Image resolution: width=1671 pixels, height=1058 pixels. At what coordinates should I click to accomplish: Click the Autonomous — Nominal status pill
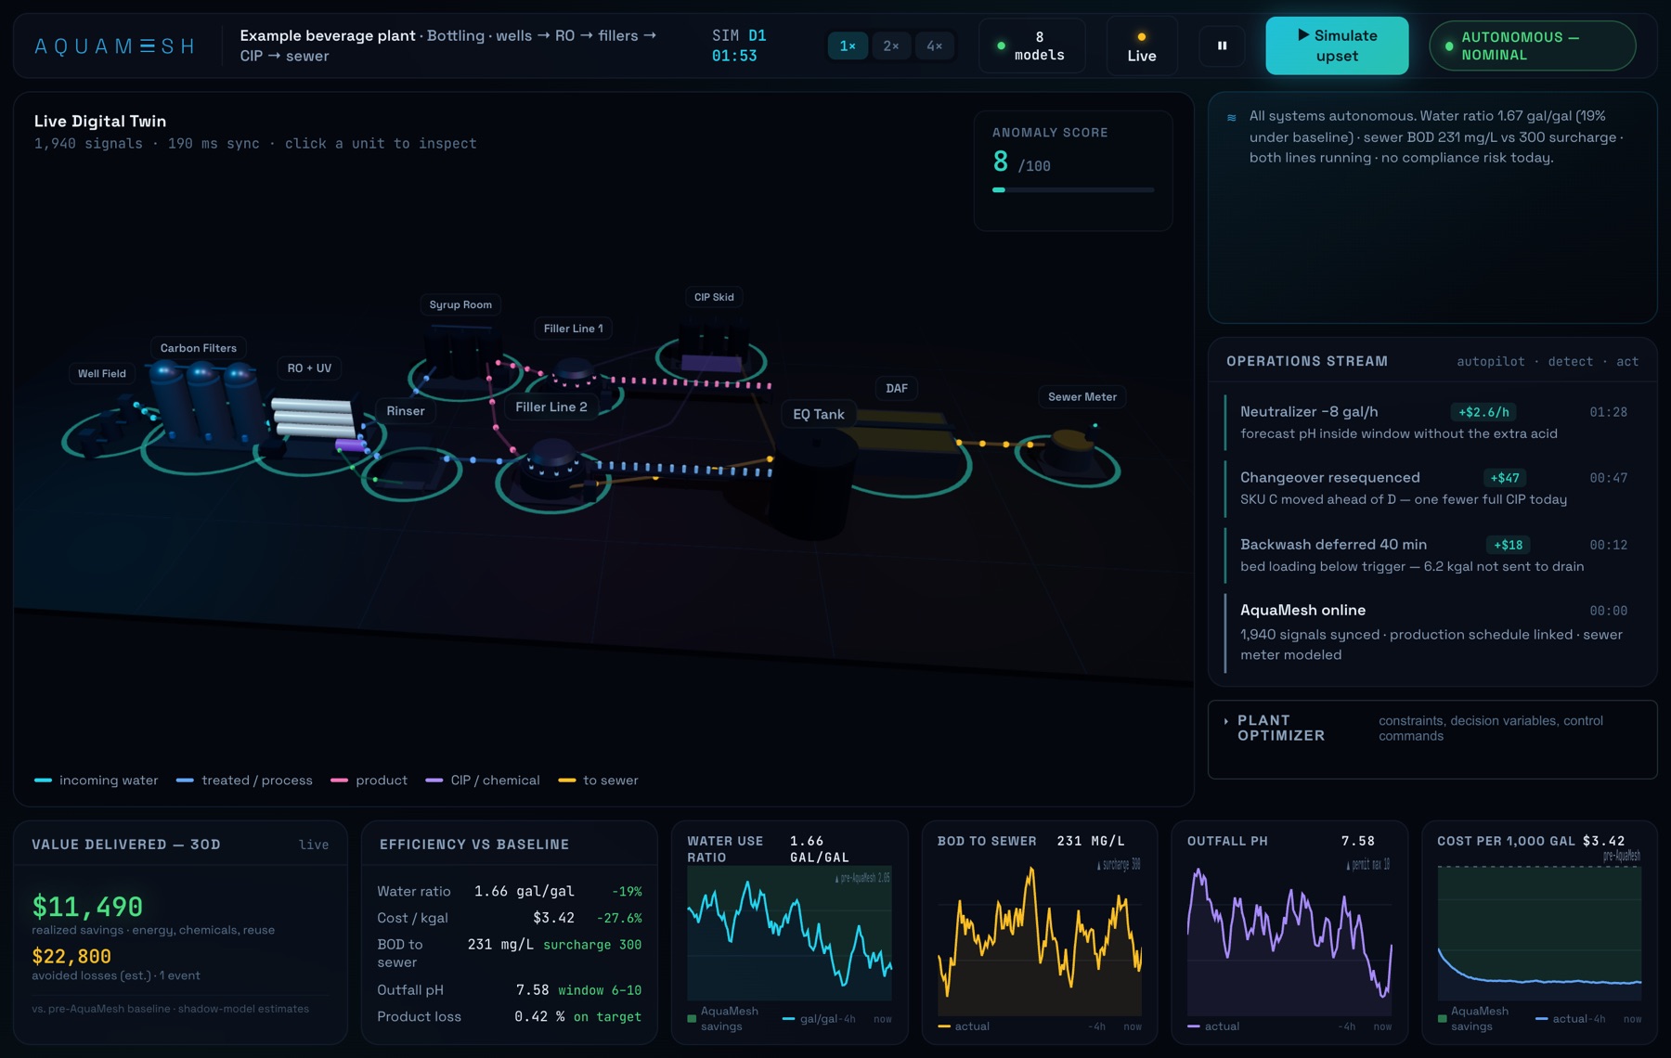click(1532, 45)
